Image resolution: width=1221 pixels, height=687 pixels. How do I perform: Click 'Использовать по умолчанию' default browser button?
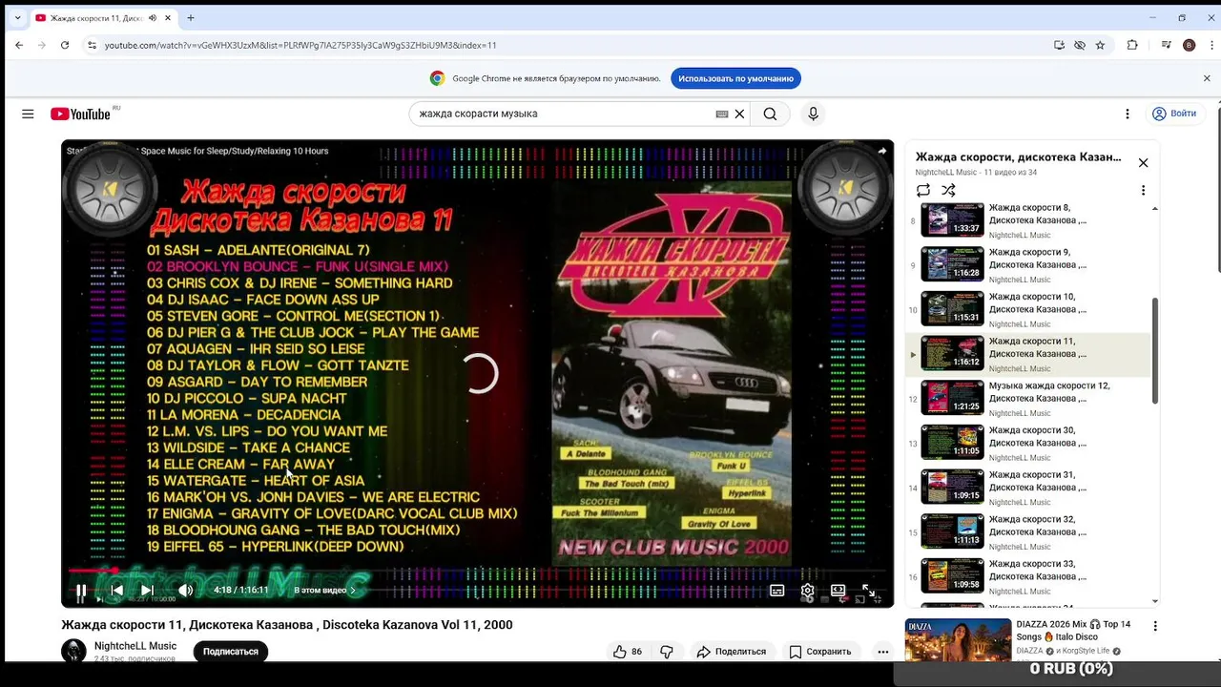(735, 78)
